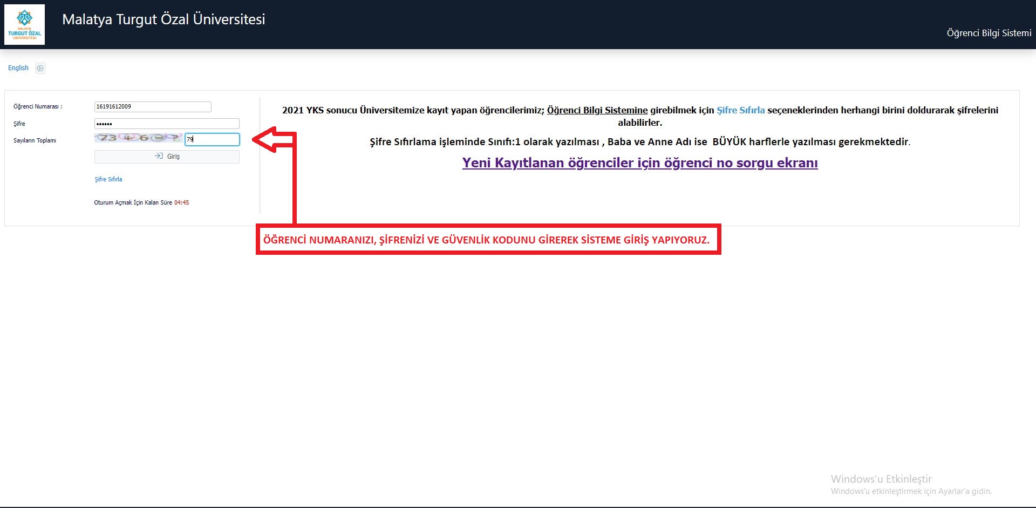Select the Sayıların Toplamı answer box
Screen dimensions: 1036x508
tap(212, 139)
